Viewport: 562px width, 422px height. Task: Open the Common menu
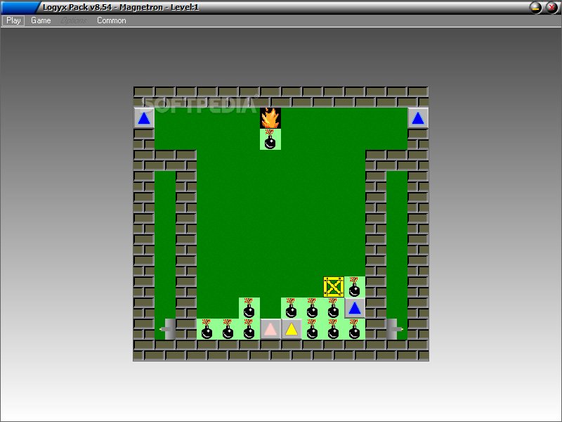click(x=112, y=20)
